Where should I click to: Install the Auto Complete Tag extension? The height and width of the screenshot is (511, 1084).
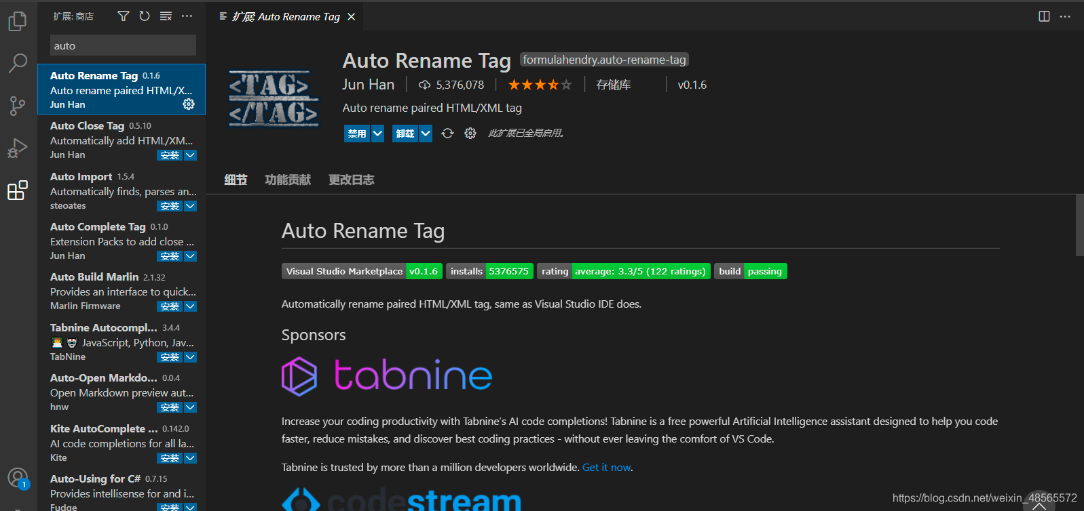(x=170, y=256)
